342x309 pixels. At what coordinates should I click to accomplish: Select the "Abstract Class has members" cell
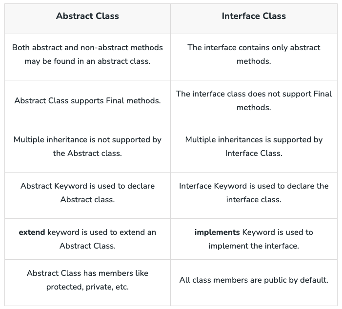pos(87,280)
